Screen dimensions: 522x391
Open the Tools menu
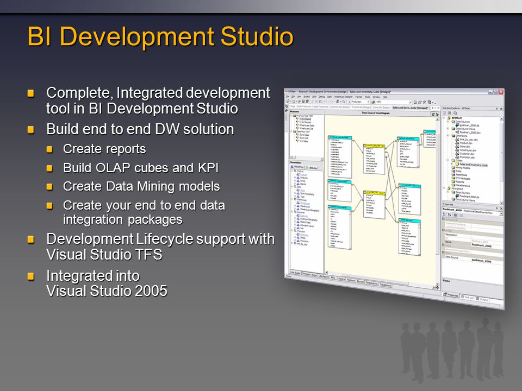pos(367,97)
